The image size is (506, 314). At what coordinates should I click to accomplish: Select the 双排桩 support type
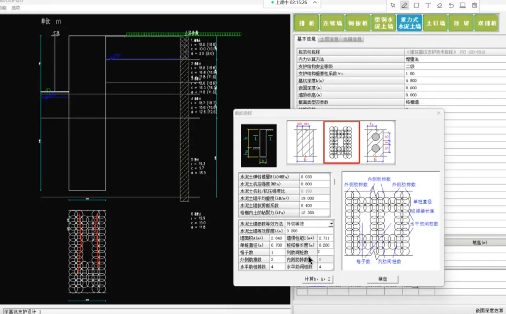coord(487,23)
